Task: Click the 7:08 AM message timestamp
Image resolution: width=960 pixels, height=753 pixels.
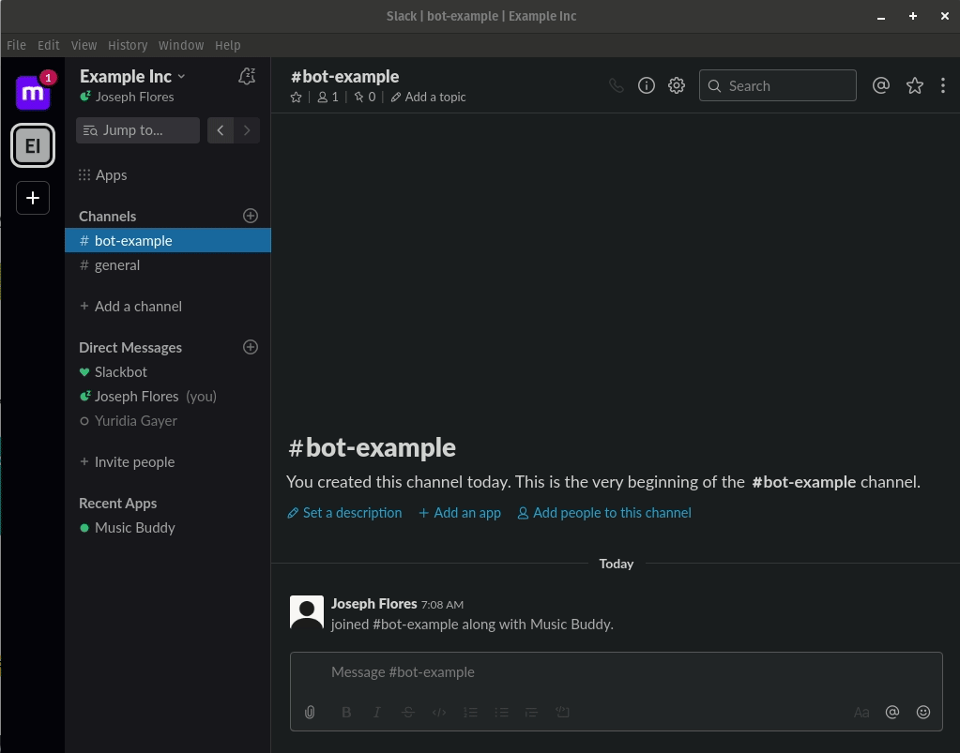Action: (x=442, y=604)
